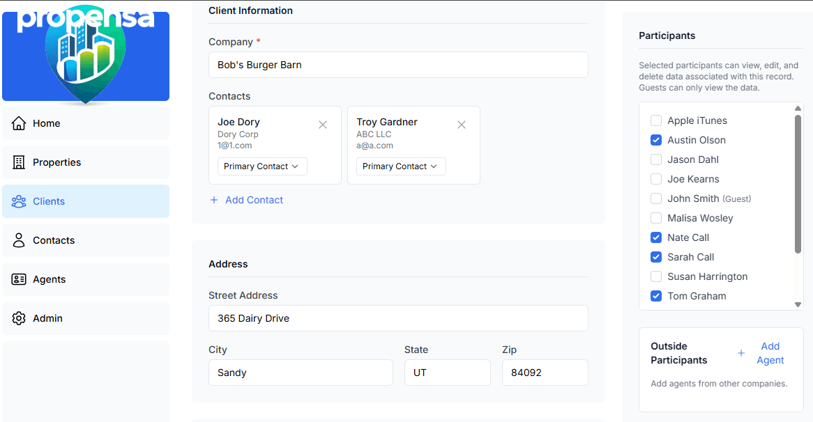Go to the Agents menu item
Screen dimensions: 813x422
click(48, 279)
